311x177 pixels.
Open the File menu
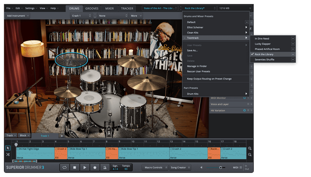click(9, 8)
